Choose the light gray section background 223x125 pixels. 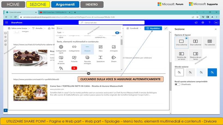click(x=190, y=73)
